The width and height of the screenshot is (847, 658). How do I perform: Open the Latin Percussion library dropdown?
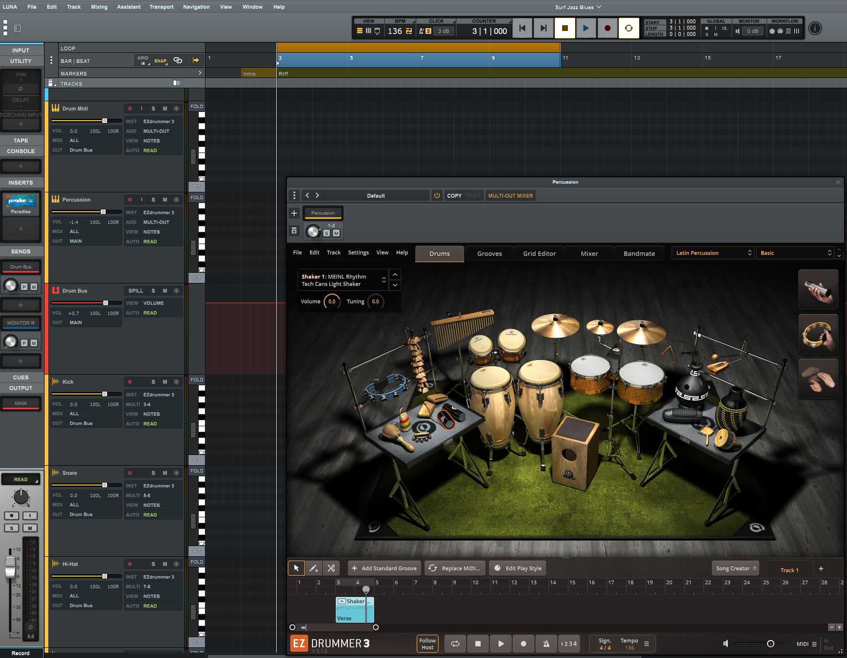click(x=712, y=253)
